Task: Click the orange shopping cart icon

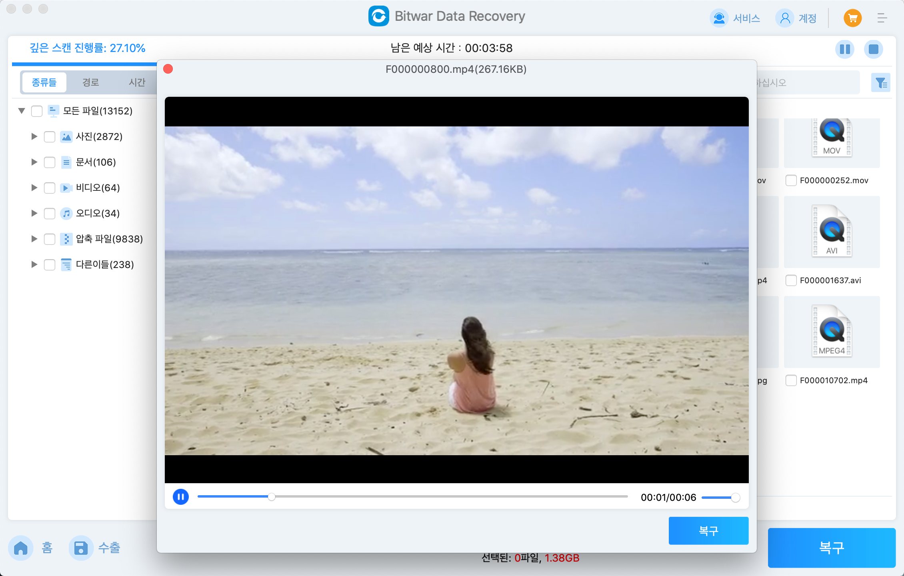Action: coord(852,18)
